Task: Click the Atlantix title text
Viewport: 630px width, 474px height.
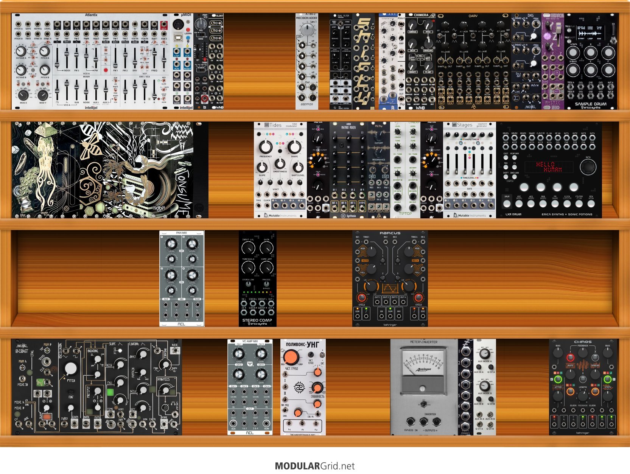Action: pyautogui.click(x=91, y=16)
